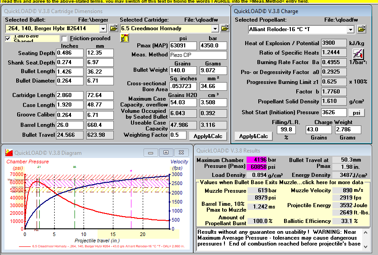Click Propellant Solid Density field
Image resolution: width=378 pixels, height=255 pixels.
pyautogui.click(x=334, y=102)
